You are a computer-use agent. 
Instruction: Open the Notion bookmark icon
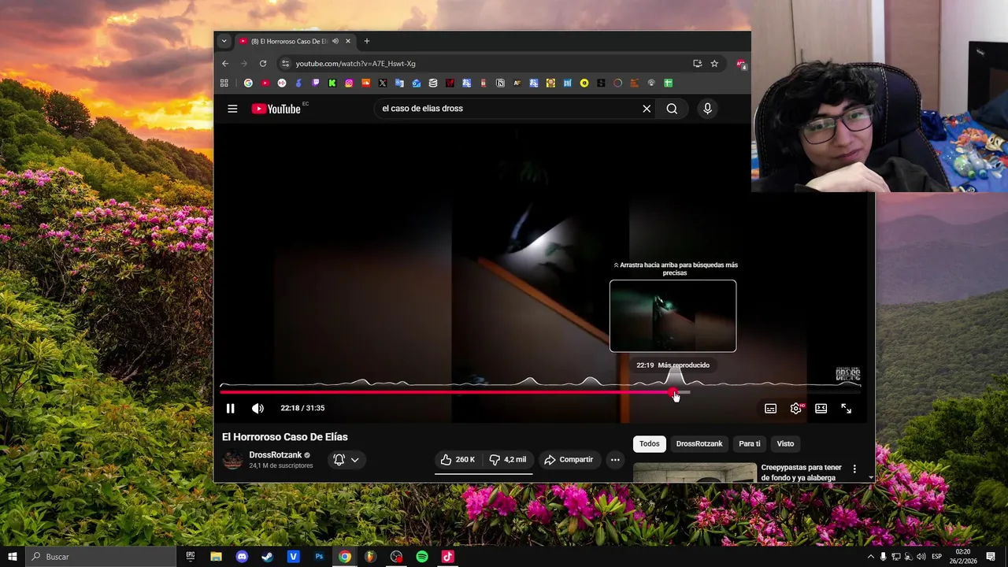(x=500, y=83)
